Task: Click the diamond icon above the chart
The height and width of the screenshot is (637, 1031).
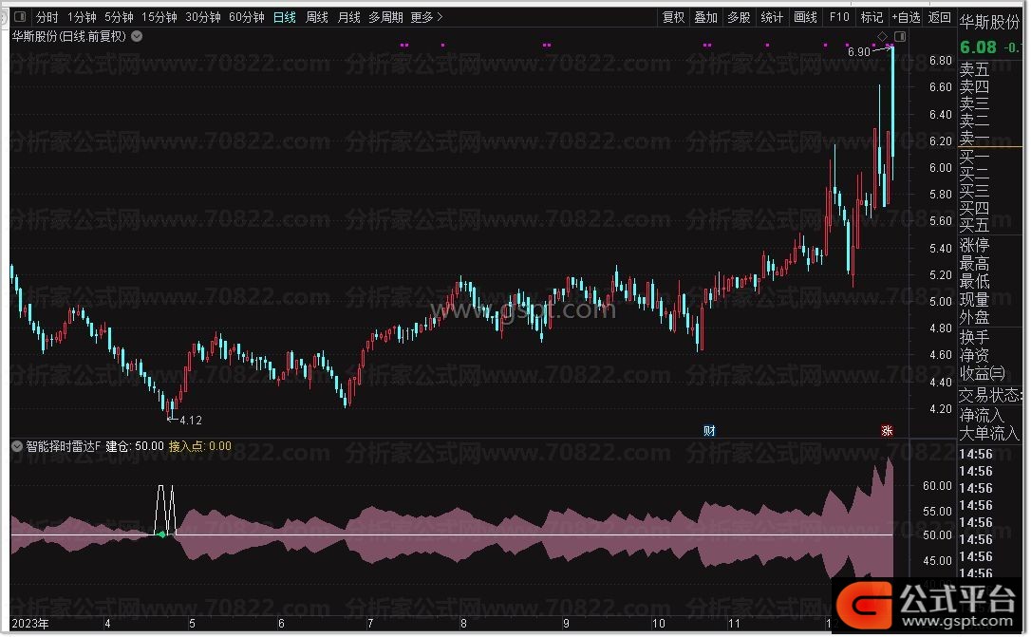Action: 882,37
